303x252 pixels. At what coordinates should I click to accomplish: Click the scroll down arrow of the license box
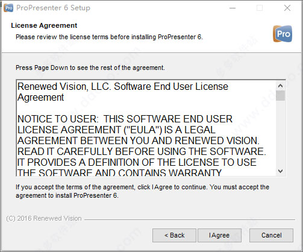pos(280,171)
